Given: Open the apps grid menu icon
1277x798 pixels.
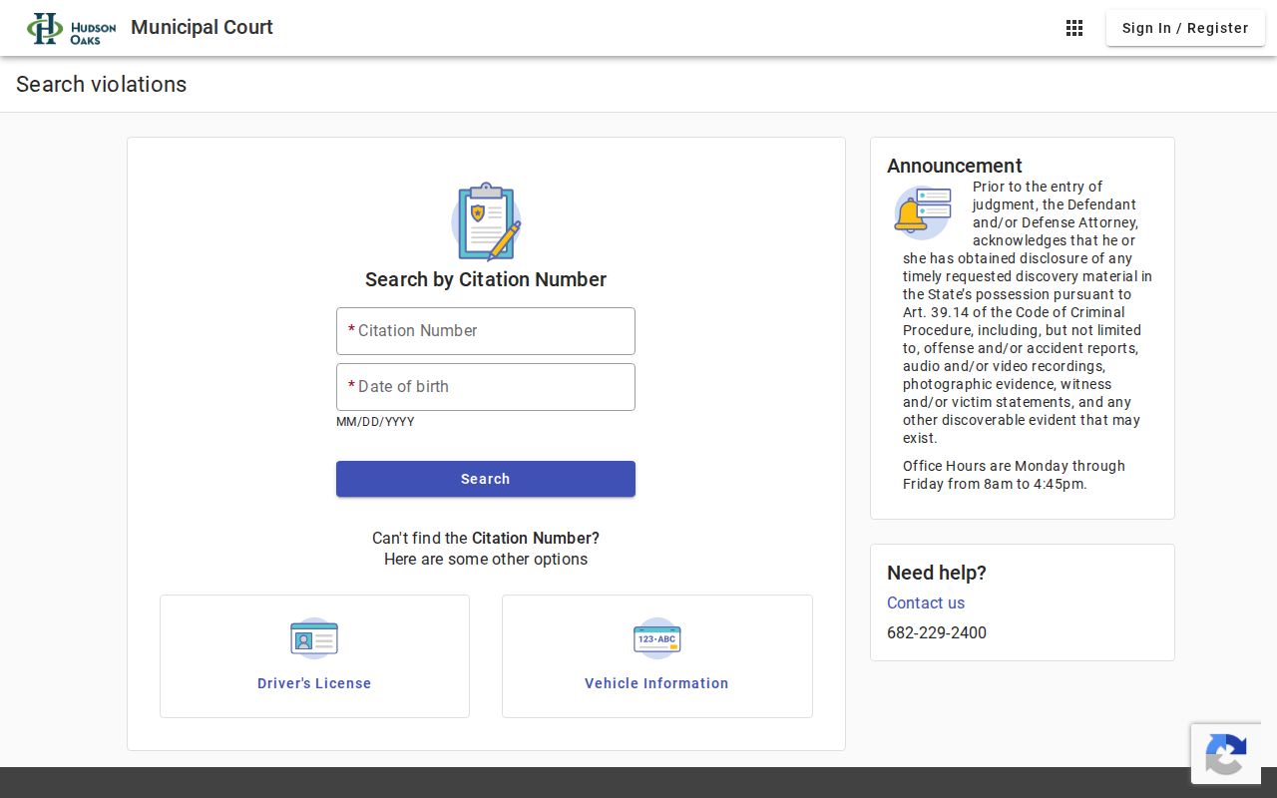Looking at the screenshot, I should click(x=1074, y=28).
